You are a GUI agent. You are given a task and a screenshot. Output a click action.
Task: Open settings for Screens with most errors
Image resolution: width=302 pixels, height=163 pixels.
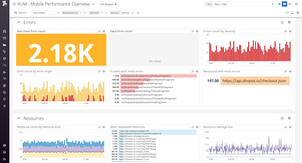pyautogui.click(x=197, y=71)
